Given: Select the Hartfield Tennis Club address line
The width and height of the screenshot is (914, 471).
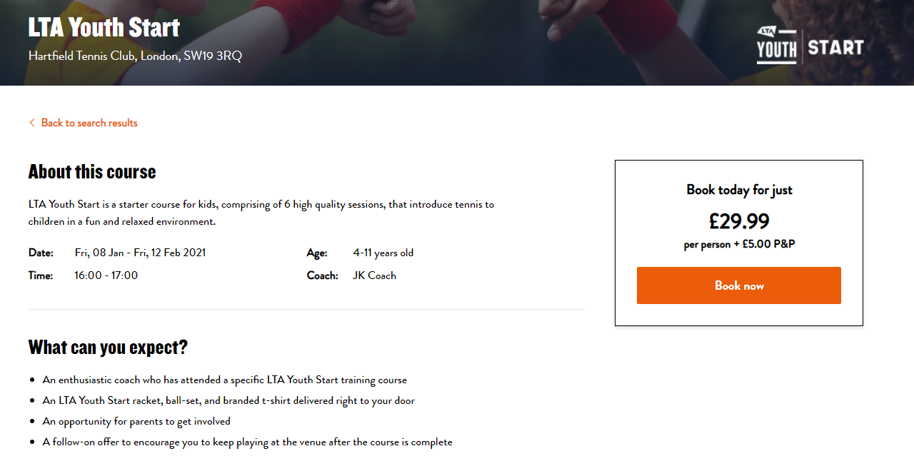Looking at the screenshot, I should tap(135, 56).
